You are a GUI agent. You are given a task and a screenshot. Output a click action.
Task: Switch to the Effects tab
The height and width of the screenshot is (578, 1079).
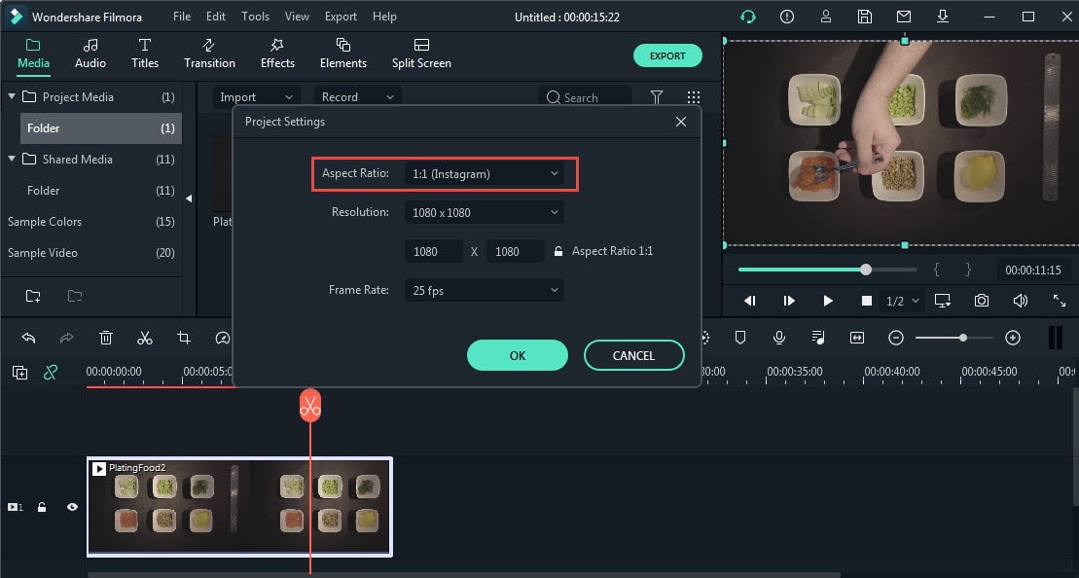(x=277, y=54)
